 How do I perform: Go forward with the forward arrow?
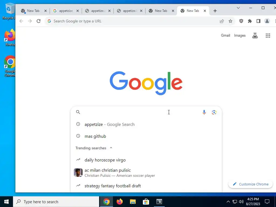pos(30,21)
